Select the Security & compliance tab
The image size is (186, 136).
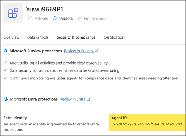pyautogui.click(x=76, y=37)
